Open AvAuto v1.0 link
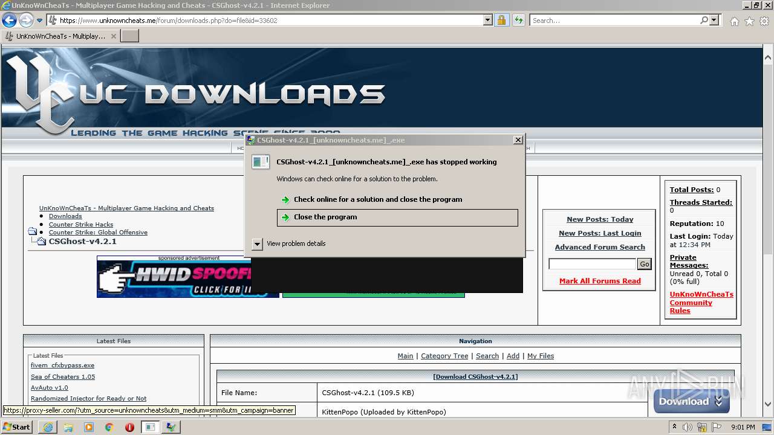Image resolution: width=774 pixels, height=435 pixels. [x=50, y=388]
